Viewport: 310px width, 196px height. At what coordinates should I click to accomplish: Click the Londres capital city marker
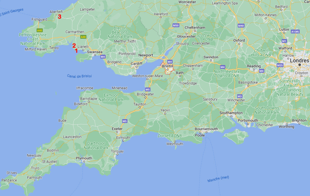pos(299,65)
